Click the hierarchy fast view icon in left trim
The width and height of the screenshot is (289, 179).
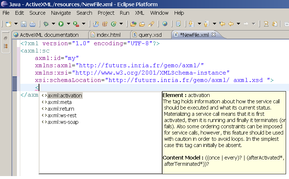6,46
